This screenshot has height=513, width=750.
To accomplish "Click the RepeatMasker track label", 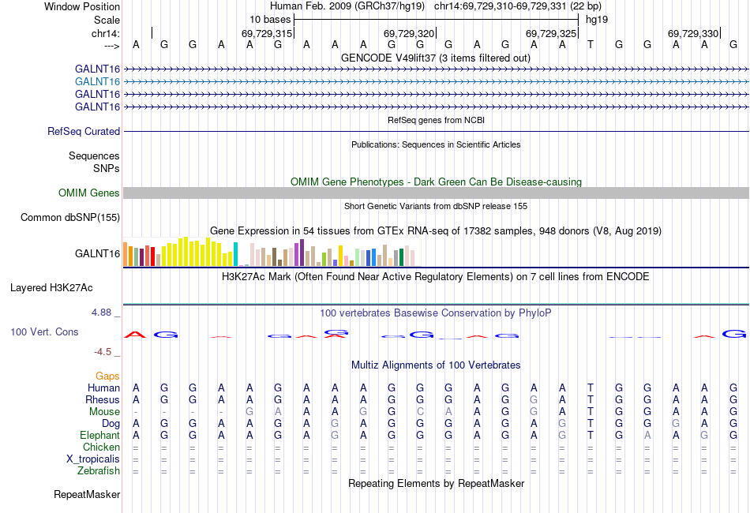I will click(x=87, y=495).
